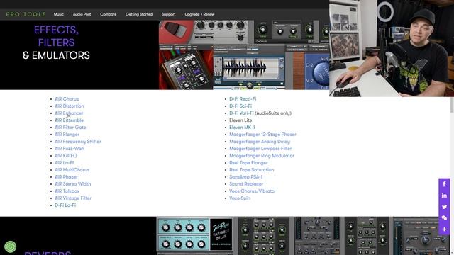This screenshot has height=255, width=454.
Task: Open the AIR Distortion link
Action: pos(70,106)
